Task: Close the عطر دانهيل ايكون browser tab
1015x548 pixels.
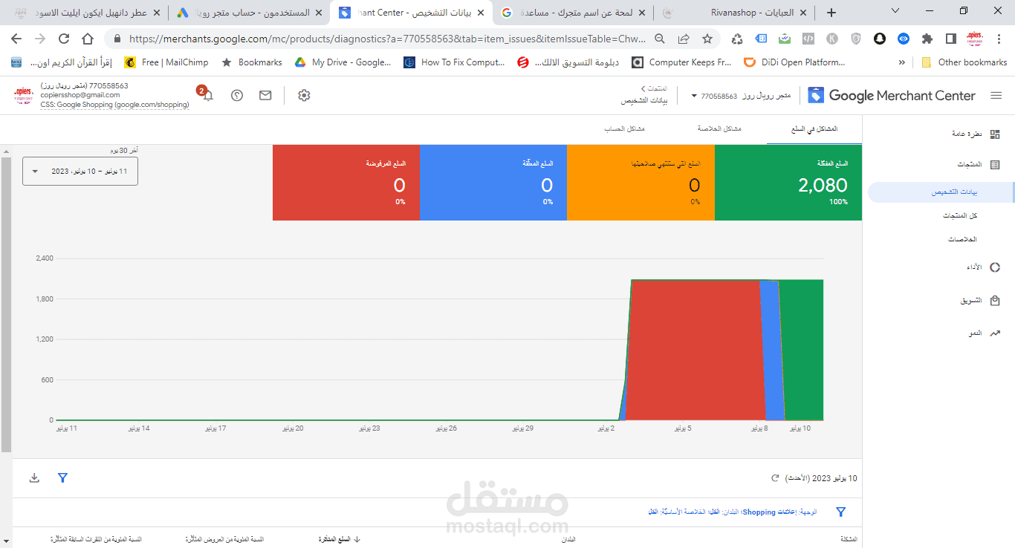Action: click(155, 13)
